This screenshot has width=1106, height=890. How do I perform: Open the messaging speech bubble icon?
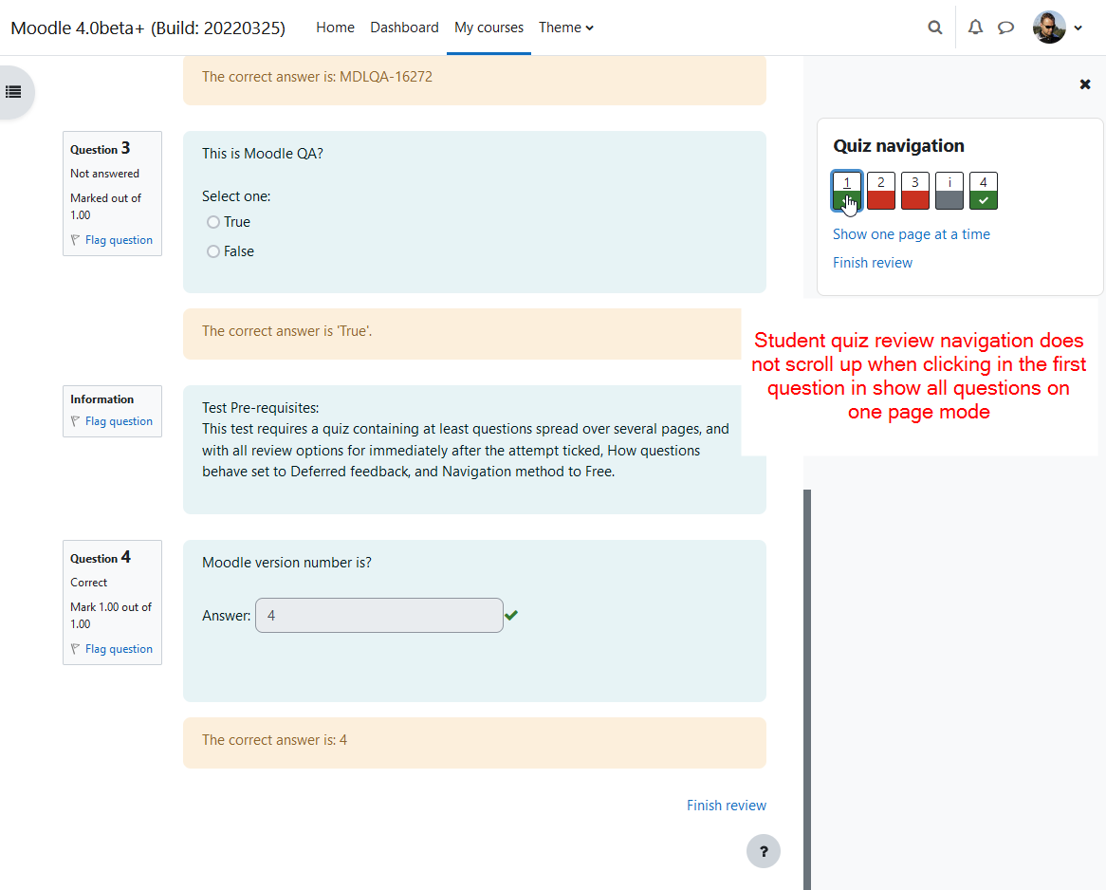point(1005,28)
